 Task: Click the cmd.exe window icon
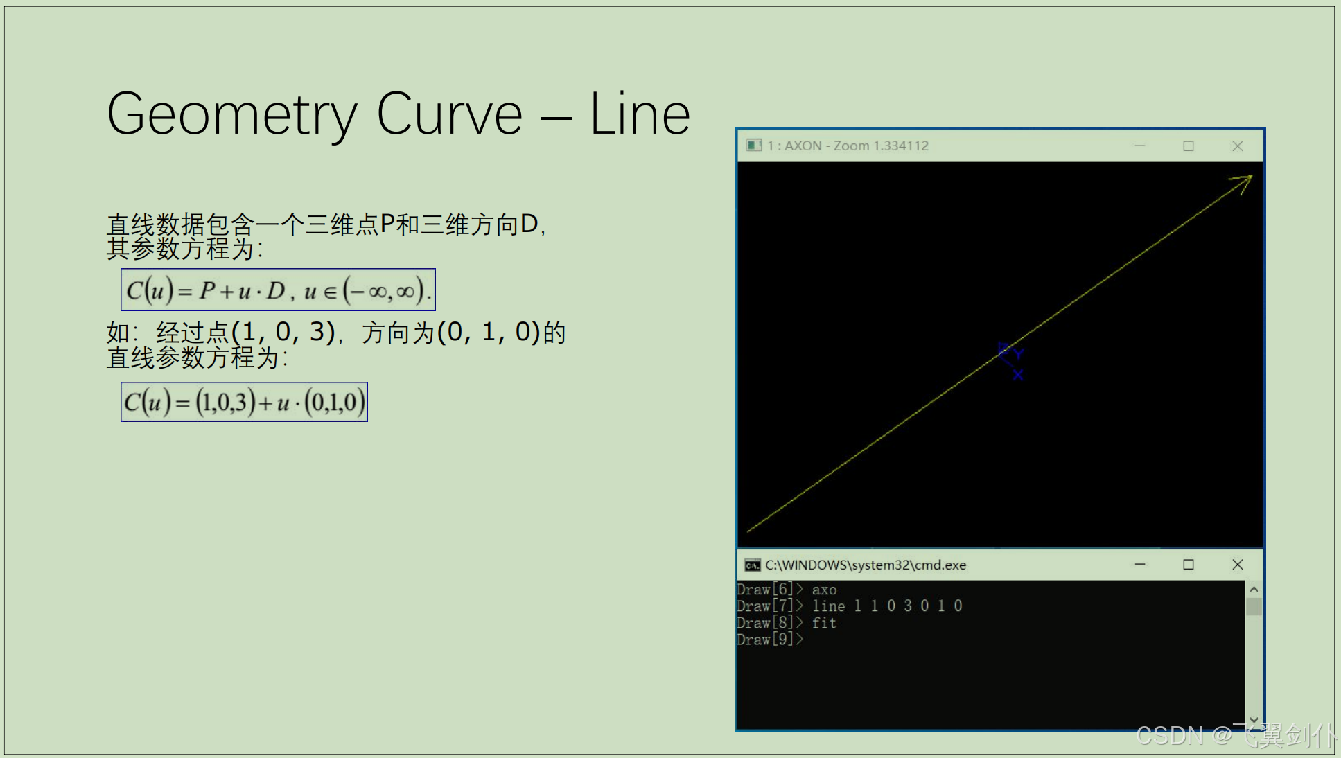752,565
